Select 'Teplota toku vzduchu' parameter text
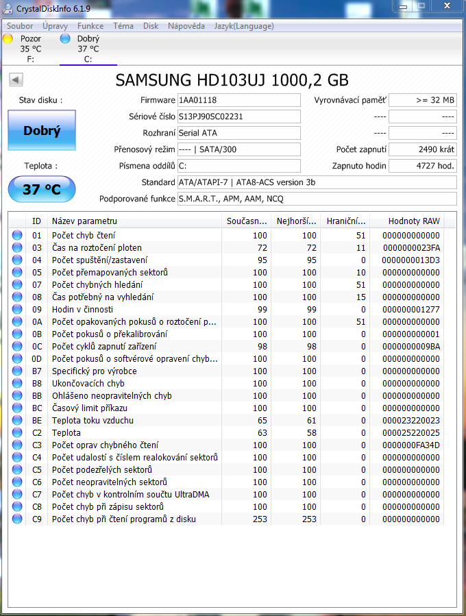Image resolution: width=466 pixels, height=616 pixels. pos(93,420)
